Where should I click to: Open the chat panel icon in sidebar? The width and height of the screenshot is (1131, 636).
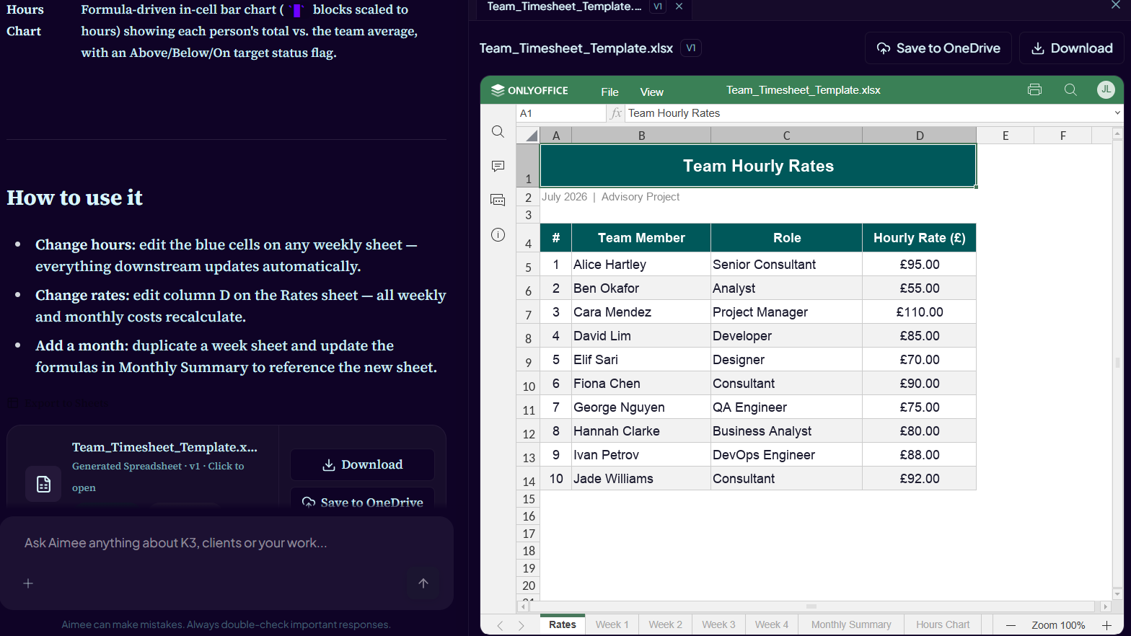(498, 200)
